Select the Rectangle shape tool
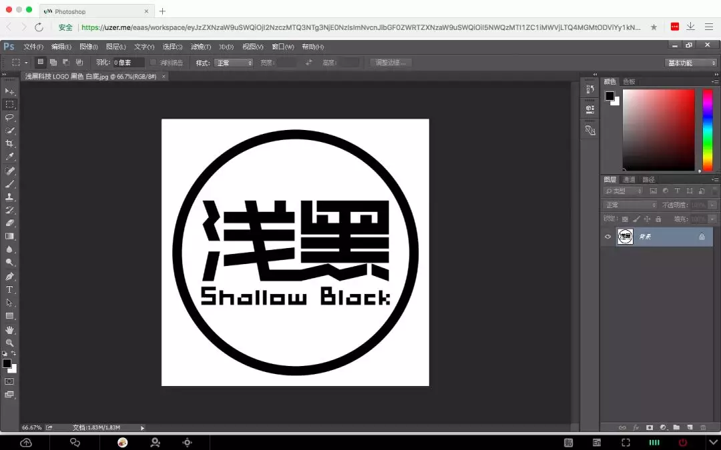Image resolution: width=721 pixels, height=450 pixels. 9,316
